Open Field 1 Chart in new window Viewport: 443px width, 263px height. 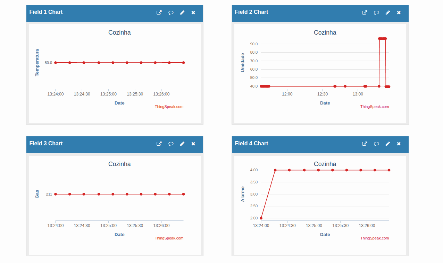tap(159, 12)
